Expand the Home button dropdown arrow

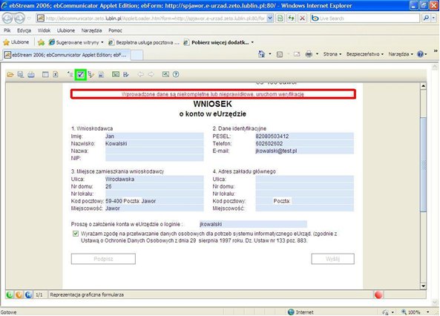coord(270,54)
